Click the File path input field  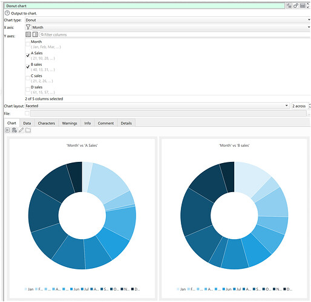[x=168, y=114]
